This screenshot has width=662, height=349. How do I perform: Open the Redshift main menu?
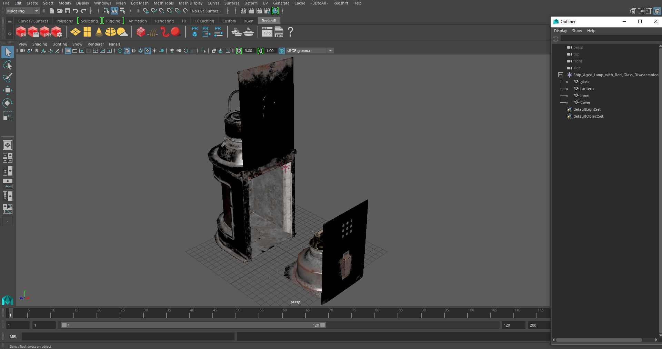(341, 3)
